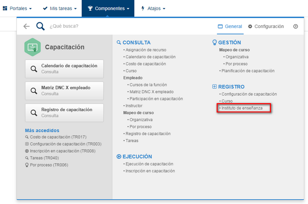Open the Mis tareas dropdown menu

point(60,8)
